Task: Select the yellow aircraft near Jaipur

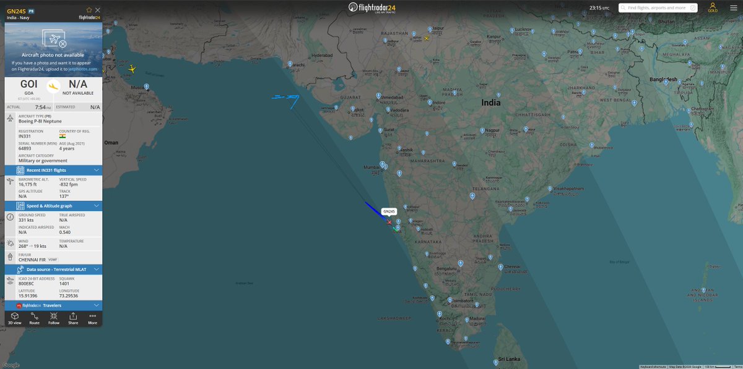Action: [427, 38]
